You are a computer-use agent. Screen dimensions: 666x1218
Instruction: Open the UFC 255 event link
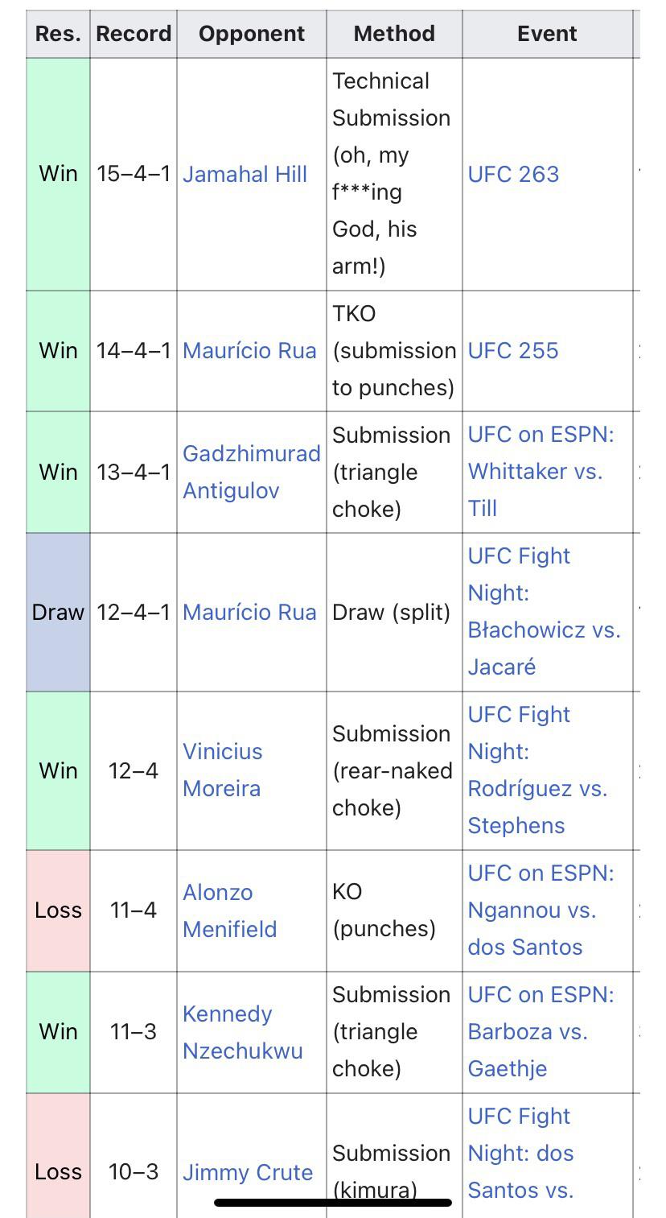[x=512, y=350]
